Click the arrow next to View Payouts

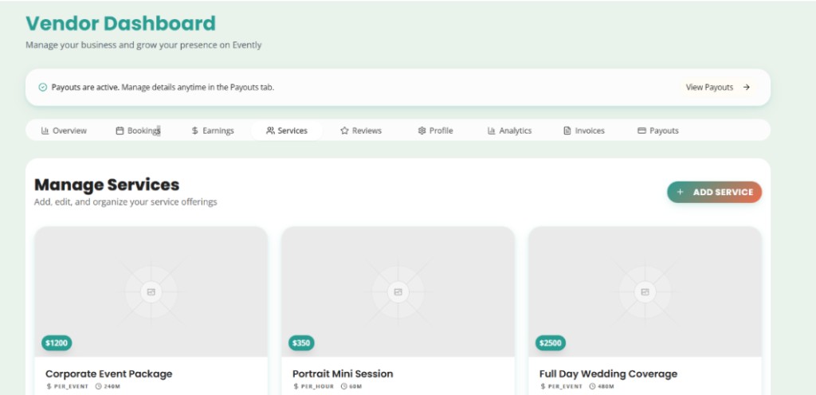(746, 88)
